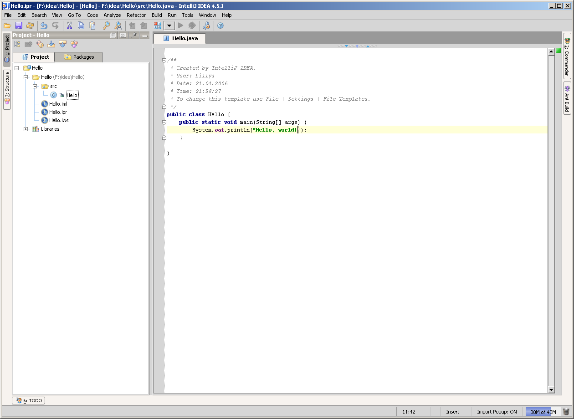Open the run configuration dropdown in the toolbar

pos(169,26)
